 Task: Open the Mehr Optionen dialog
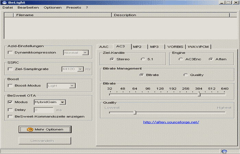(45, 129)
